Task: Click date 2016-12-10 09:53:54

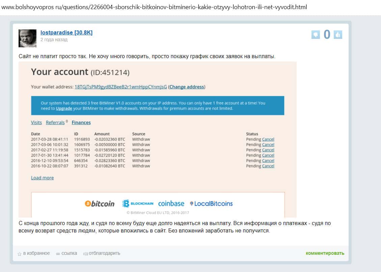Action: click(50, 161)
